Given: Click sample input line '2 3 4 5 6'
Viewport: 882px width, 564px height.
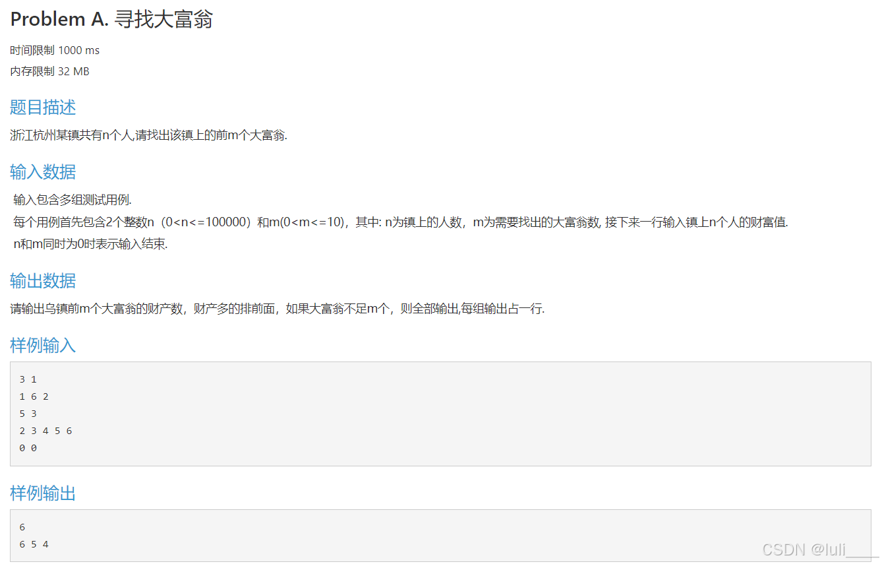Looking at the screenshot, I should 45,431.
